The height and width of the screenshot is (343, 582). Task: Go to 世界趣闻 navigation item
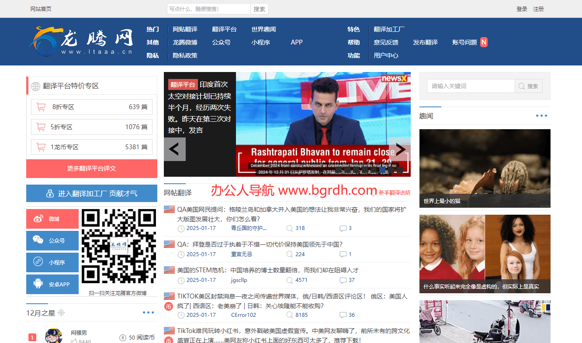click(263, 29)
